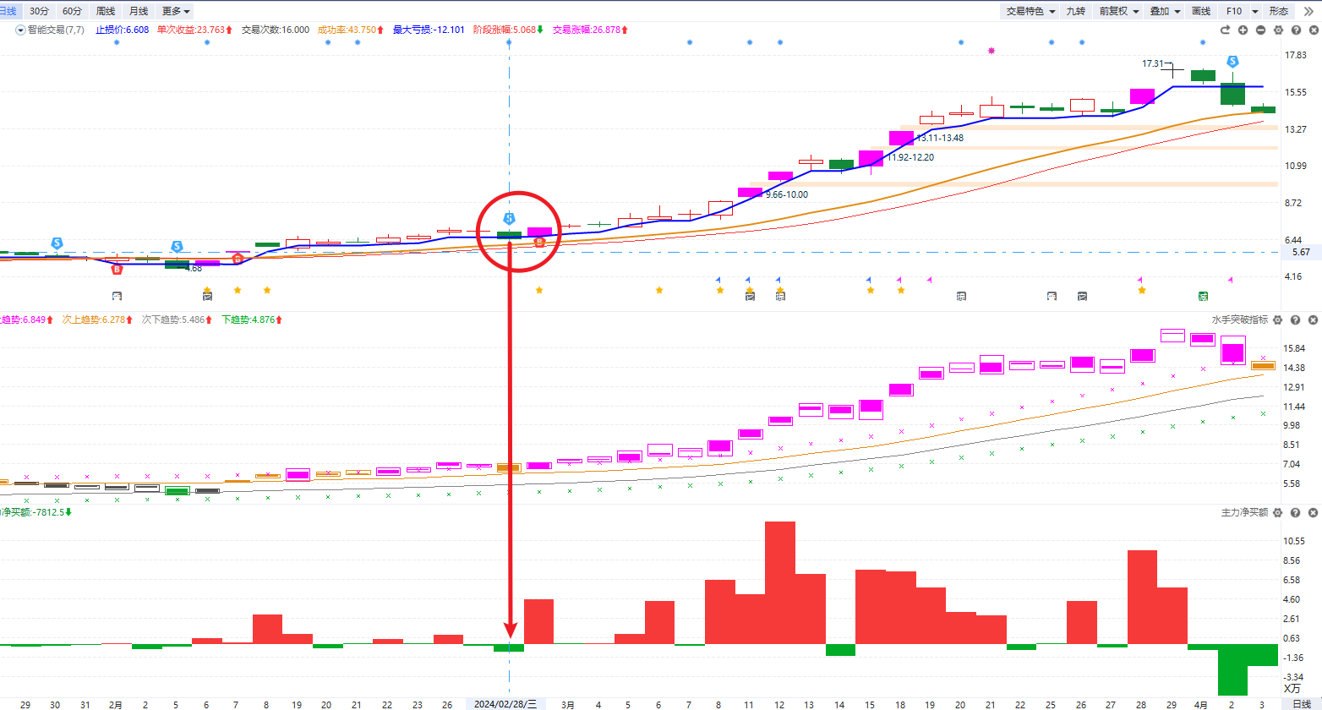The height and width of the screenshot is (710, 1322).
Task: Toggle the 九转 indicator button
Action: (1075, 11)
